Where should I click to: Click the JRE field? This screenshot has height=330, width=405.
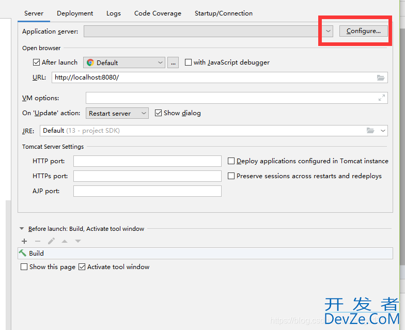(214, 131)
